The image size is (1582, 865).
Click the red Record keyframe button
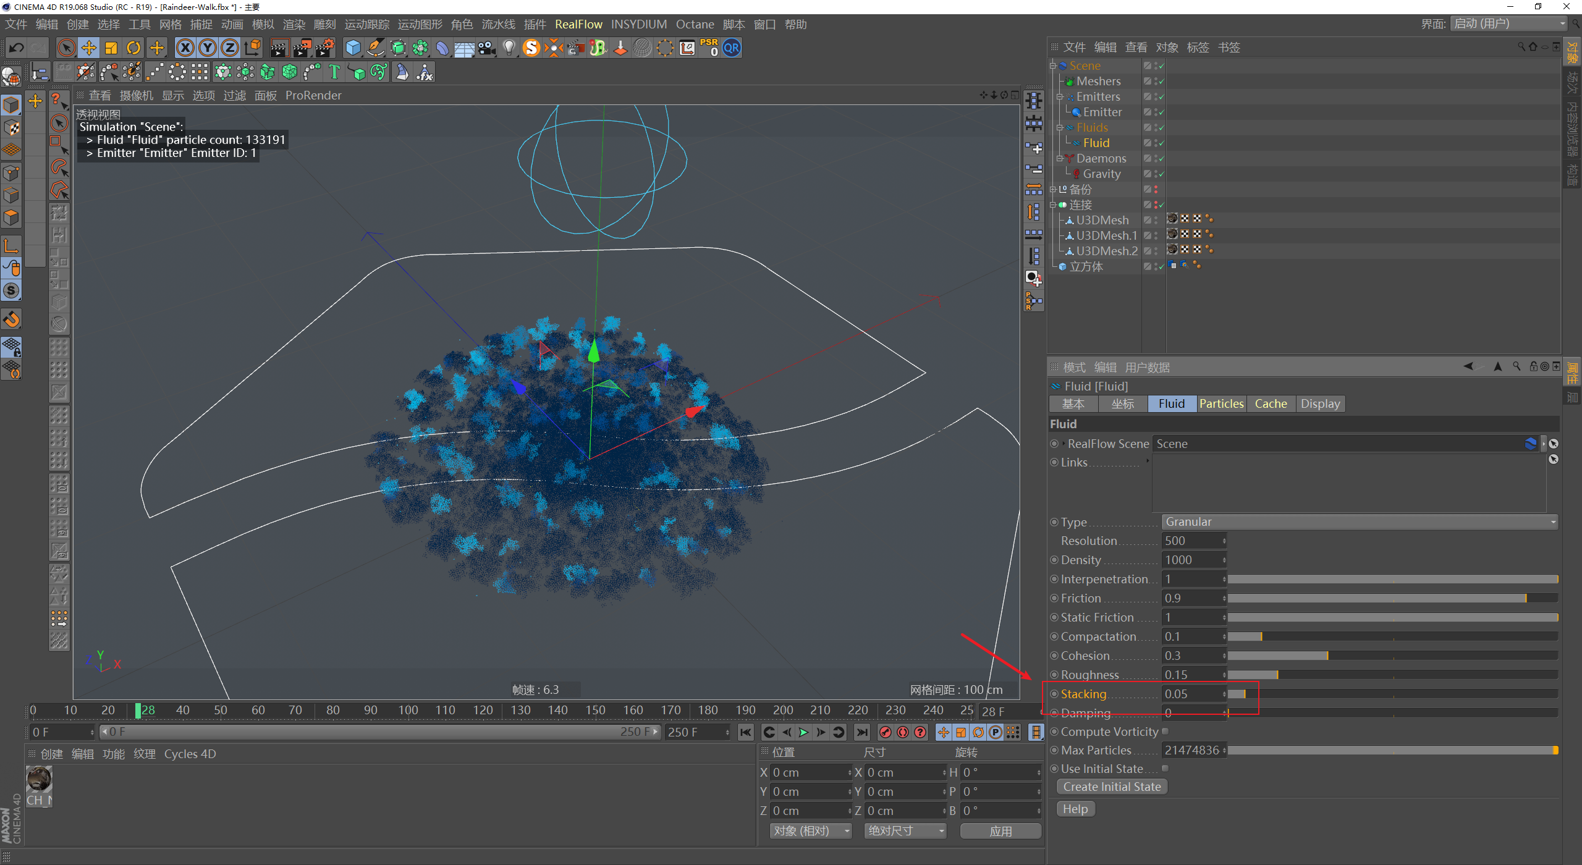(885, 732)
